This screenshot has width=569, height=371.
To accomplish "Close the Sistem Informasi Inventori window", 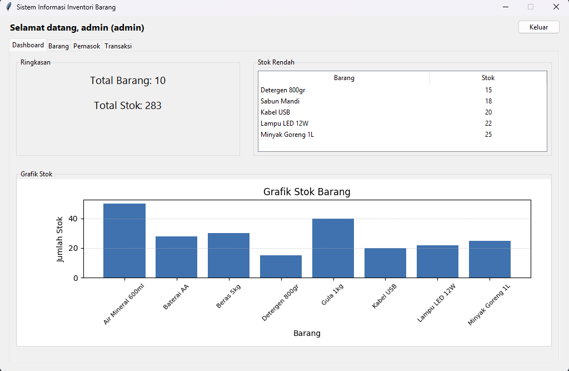I will tap(556, 7).
